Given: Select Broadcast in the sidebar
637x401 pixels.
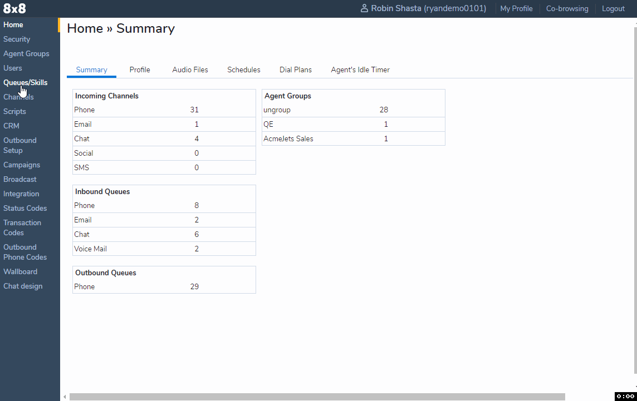Looking at the screenshot, I should tap(20, 180).
